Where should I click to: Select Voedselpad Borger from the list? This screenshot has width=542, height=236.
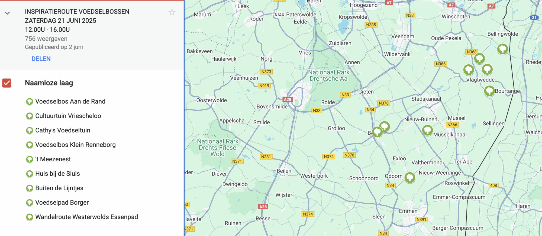(62, 203)
